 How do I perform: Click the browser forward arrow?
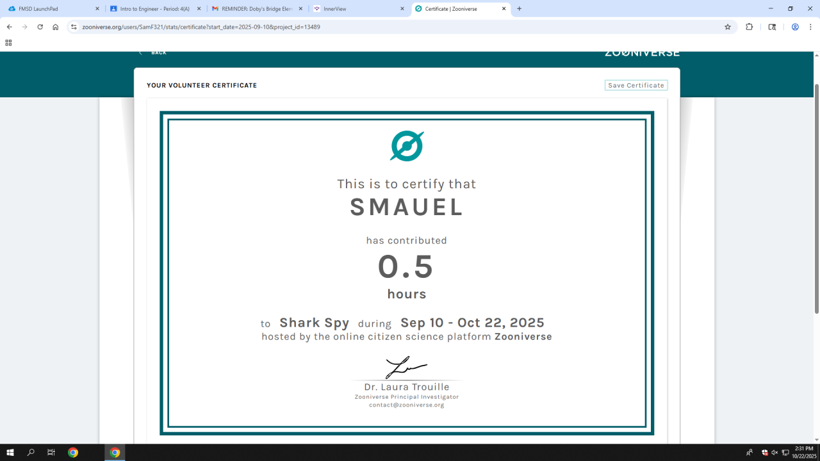(25, 27)
